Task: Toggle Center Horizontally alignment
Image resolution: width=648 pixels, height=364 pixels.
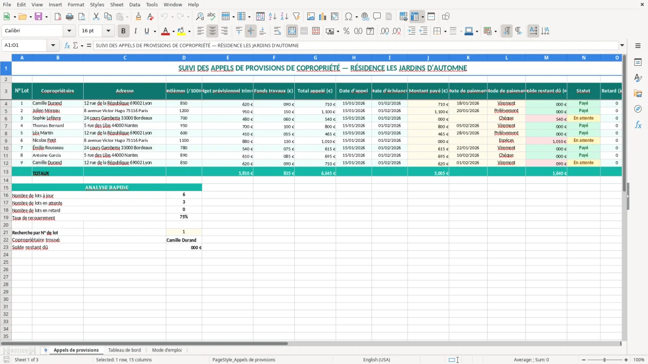Action: (213, 31)
